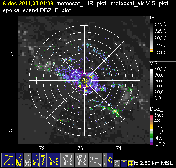Click the large Z logo icon
Viewport: 176px width, 168px height.
pyautogui.click(x=8, y=160)
